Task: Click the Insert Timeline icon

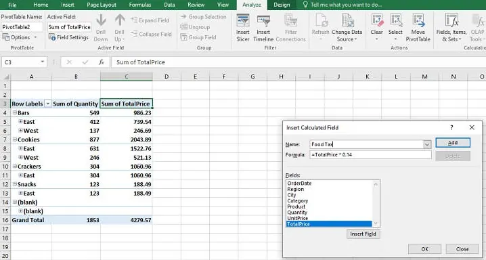Action: click(263, 21)
